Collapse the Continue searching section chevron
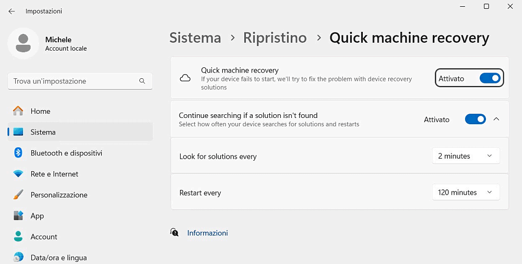This screenshot has height=264, width=522. tap(496, 119)
